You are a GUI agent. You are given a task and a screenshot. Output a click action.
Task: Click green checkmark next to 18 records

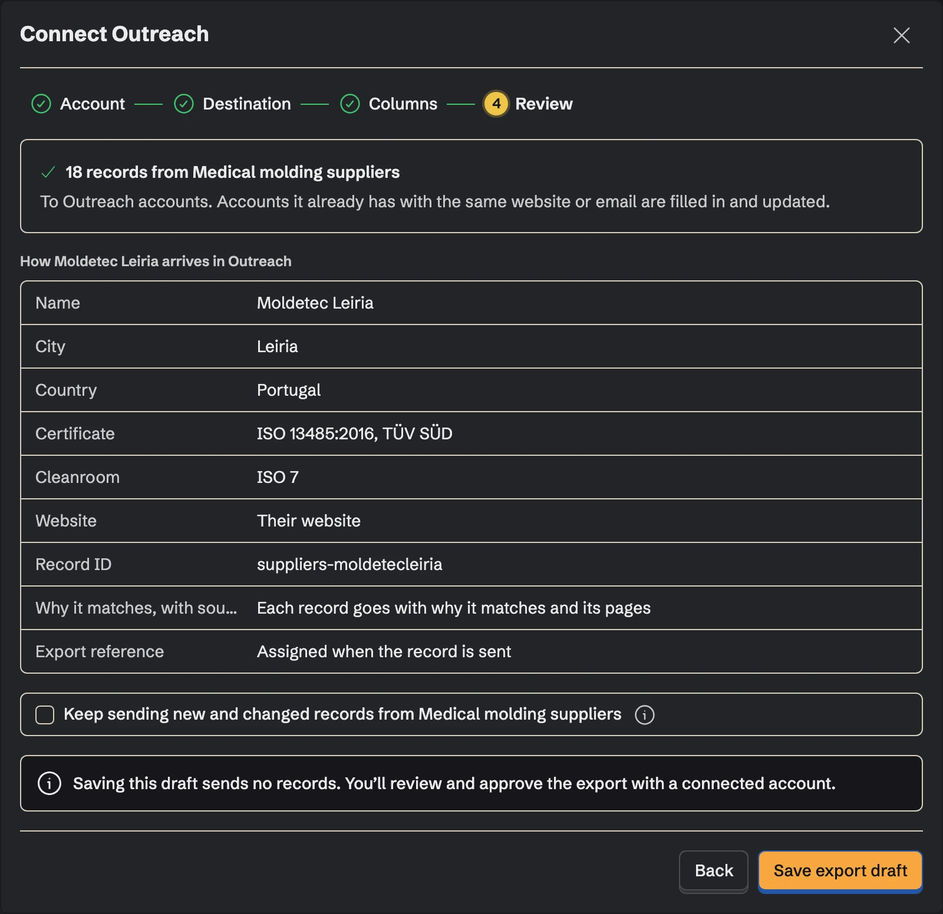tap(48, 172)
